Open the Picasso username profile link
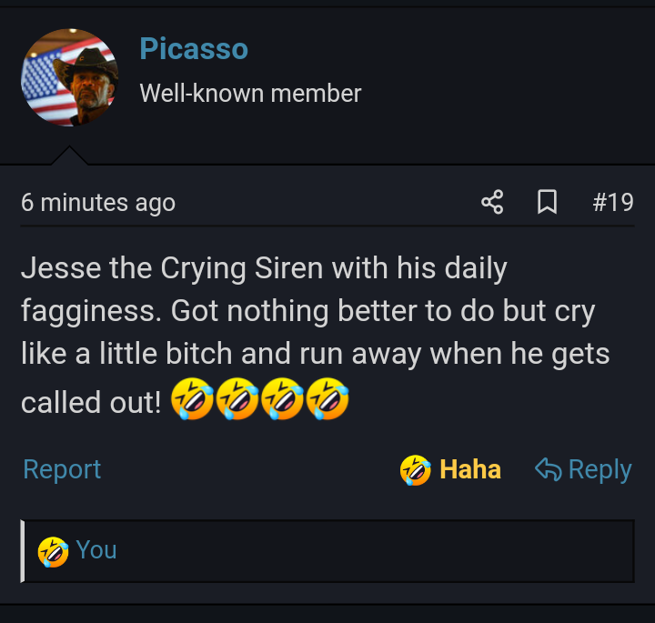Viewport: 655px width, 623px height. tap(194, 49)
